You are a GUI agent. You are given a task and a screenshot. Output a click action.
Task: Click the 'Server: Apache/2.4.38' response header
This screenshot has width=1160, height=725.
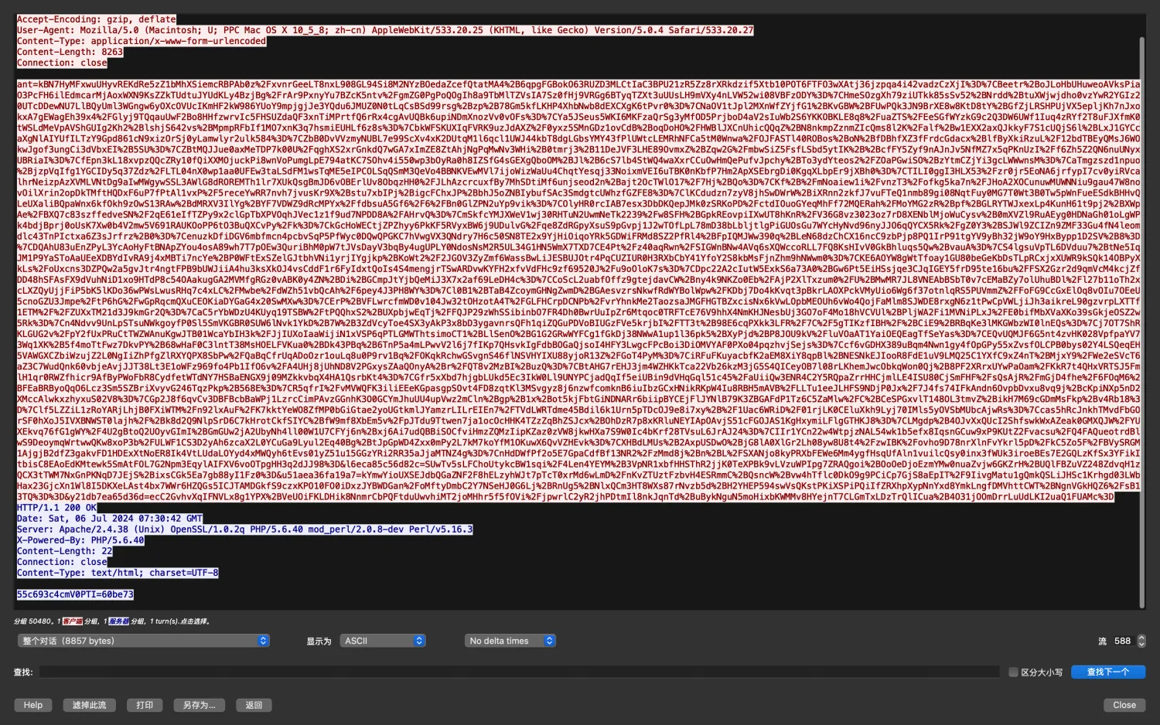245,529
